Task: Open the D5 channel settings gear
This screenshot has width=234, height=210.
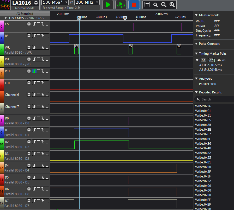Action: 29,177
